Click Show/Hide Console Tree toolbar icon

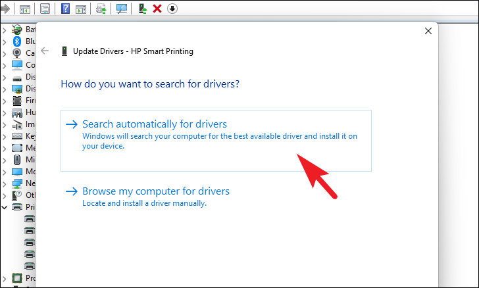pos(25,9)
